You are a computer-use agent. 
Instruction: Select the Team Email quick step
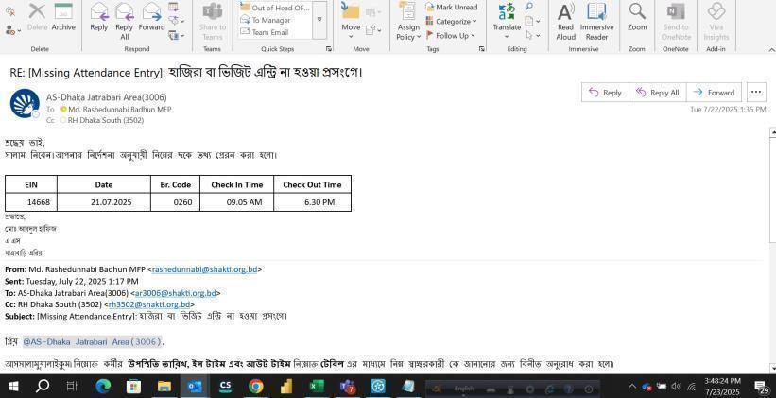point(269,32)
